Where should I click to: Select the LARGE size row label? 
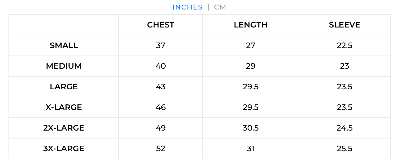point(64,87)
